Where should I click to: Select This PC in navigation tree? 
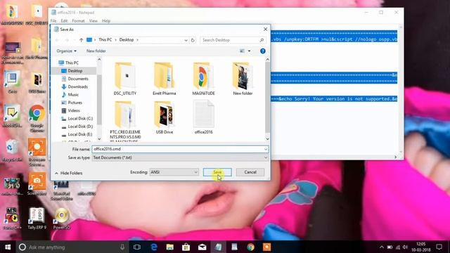[x=72, y=63]
